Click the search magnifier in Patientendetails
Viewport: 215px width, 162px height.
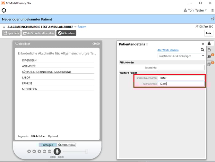tap(202, 50)
